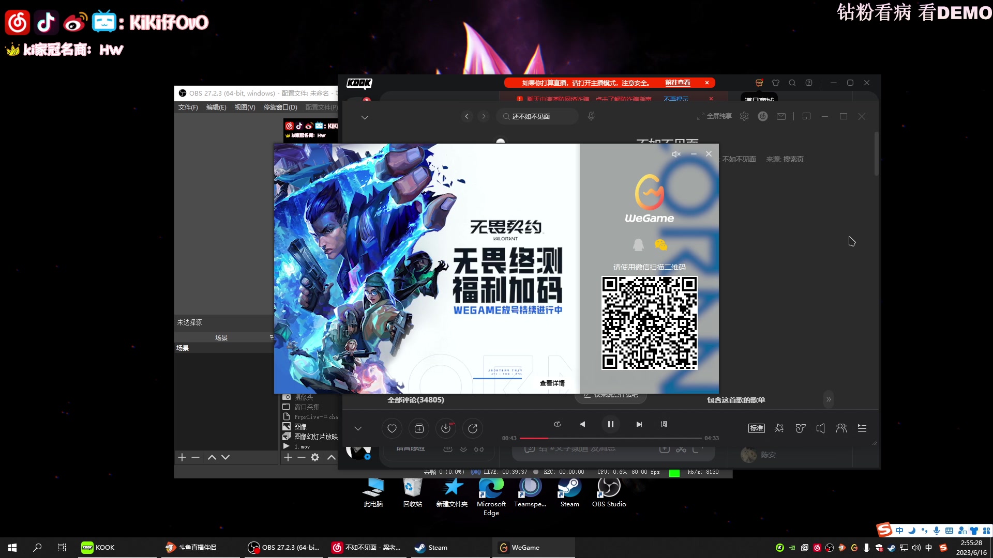
Task: Download the song with the VIP download icon
Action: (446, 428)
